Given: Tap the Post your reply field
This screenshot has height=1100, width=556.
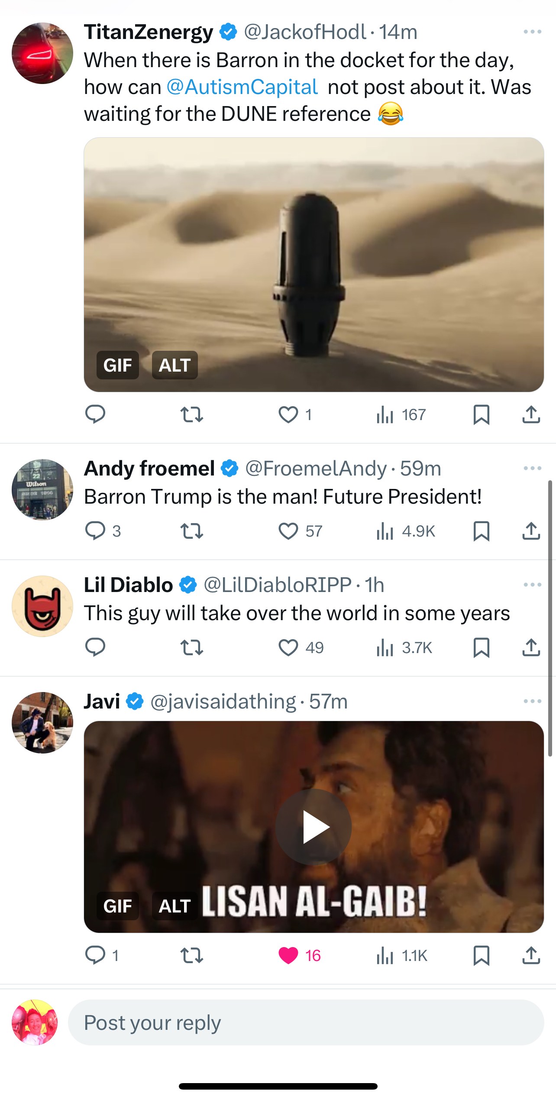Looking at the screenshot, I should 306,1022.
